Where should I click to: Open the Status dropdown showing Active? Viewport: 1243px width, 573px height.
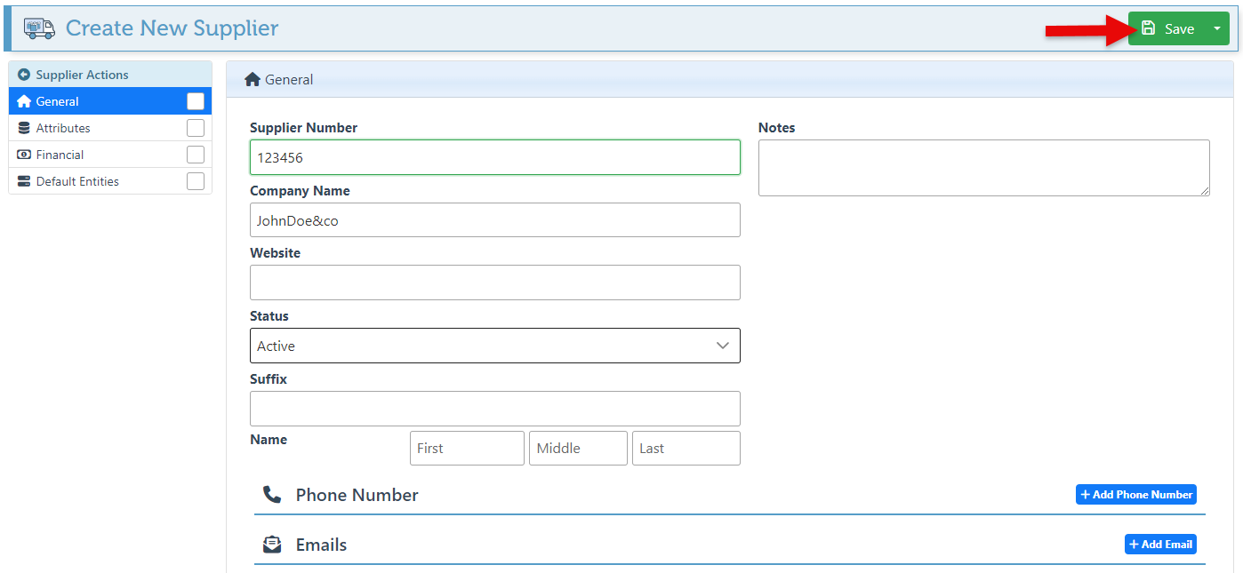[494, 346]
